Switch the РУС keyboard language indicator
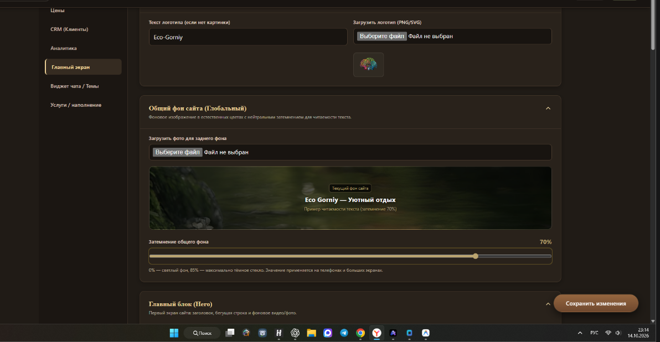660x342 pixels. 594,333
